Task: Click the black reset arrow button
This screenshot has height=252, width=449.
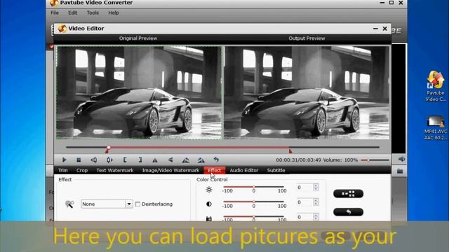Action: click(348, 212)
